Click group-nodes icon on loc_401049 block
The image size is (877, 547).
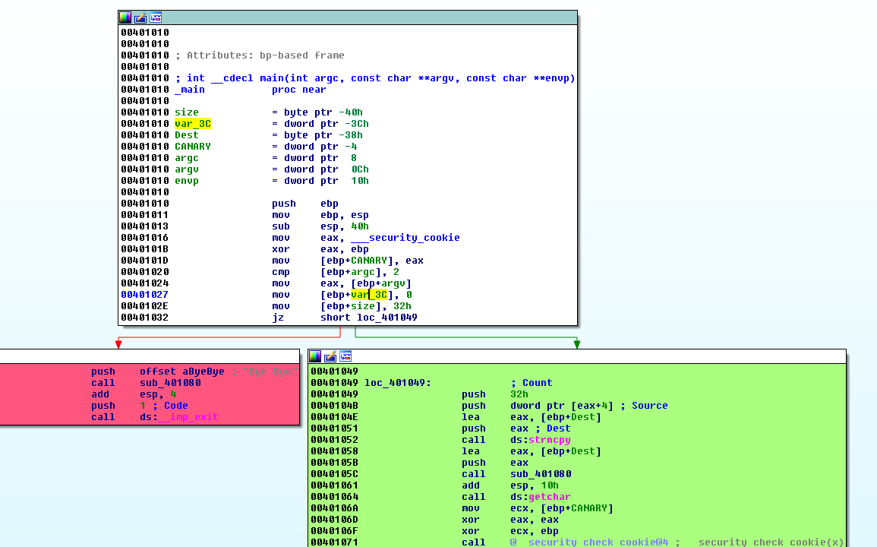(x=345, y=356)
